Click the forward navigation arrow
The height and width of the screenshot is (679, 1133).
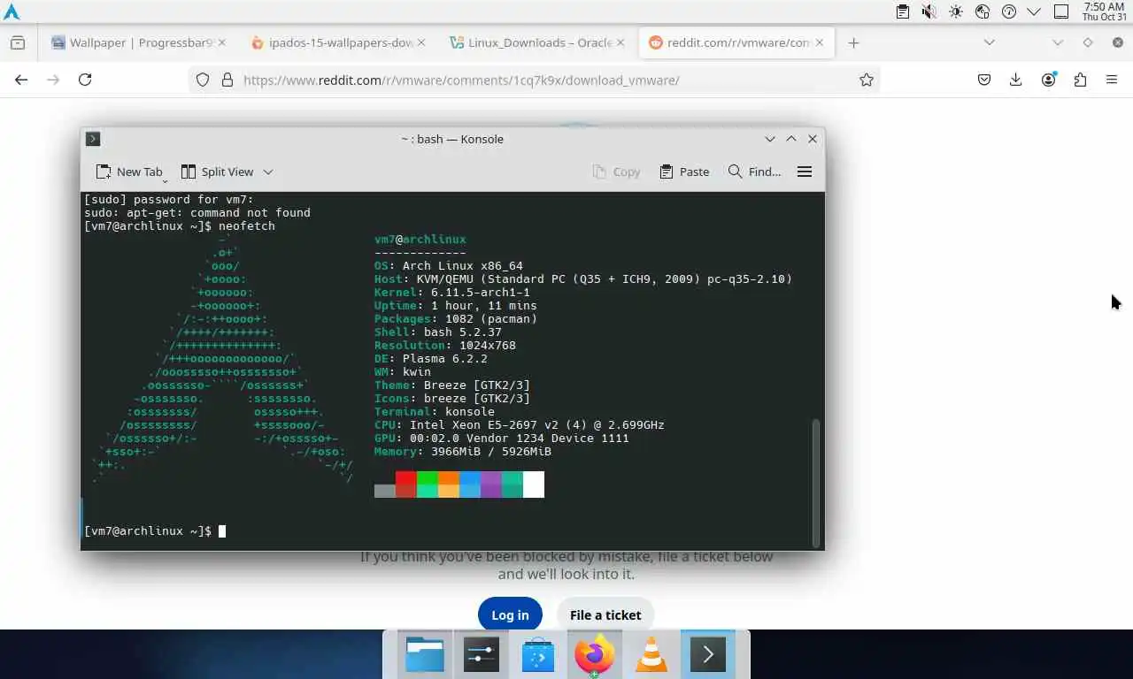[53, 80]
